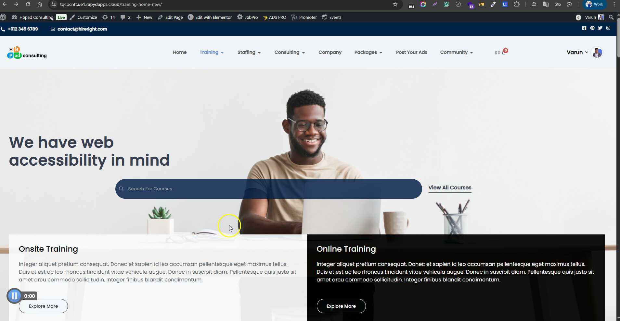Image resolution: width=620 pixels, height=321 pixels.
Task: Open the pending updates count 14
Action: (109, 17)
